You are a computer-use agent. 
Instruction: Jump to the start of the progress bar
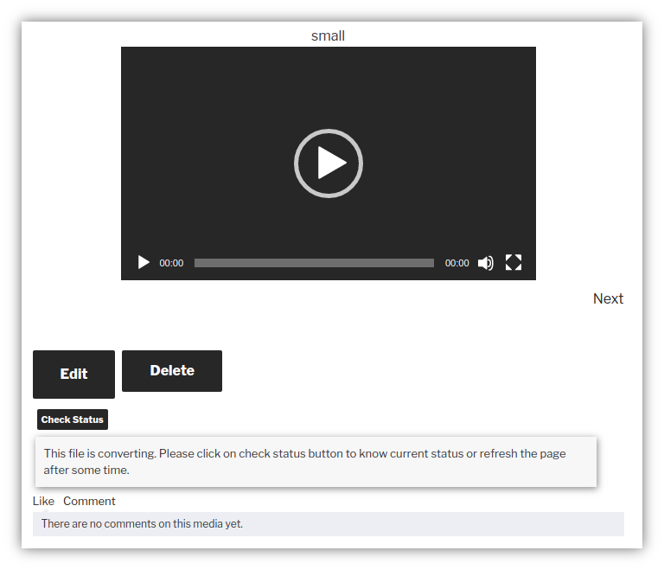tap(196, 263)
